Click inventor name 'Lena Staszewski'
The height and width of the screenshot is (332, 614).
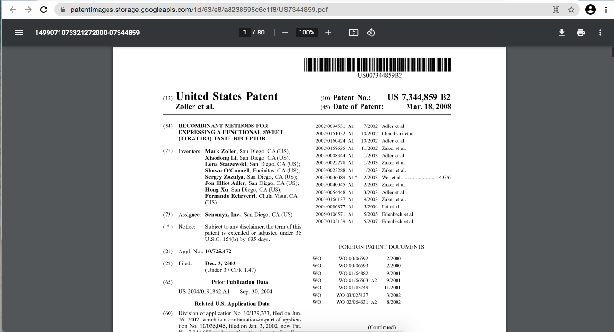click(226, 164)
